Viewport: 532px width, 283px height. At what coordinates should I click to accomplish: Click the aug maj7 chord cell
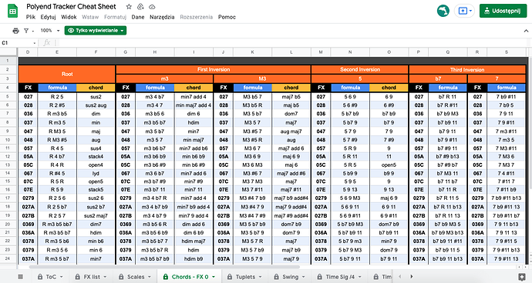click(291, 132)
